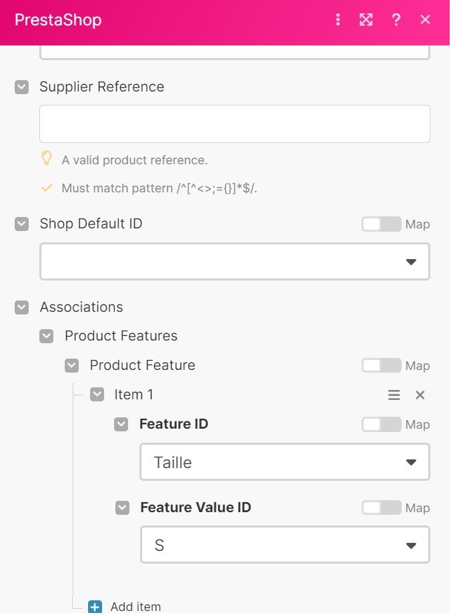Collapse the Item 1 entry
451x615 pixels.
pyautogui.click(x=97, y=395)
